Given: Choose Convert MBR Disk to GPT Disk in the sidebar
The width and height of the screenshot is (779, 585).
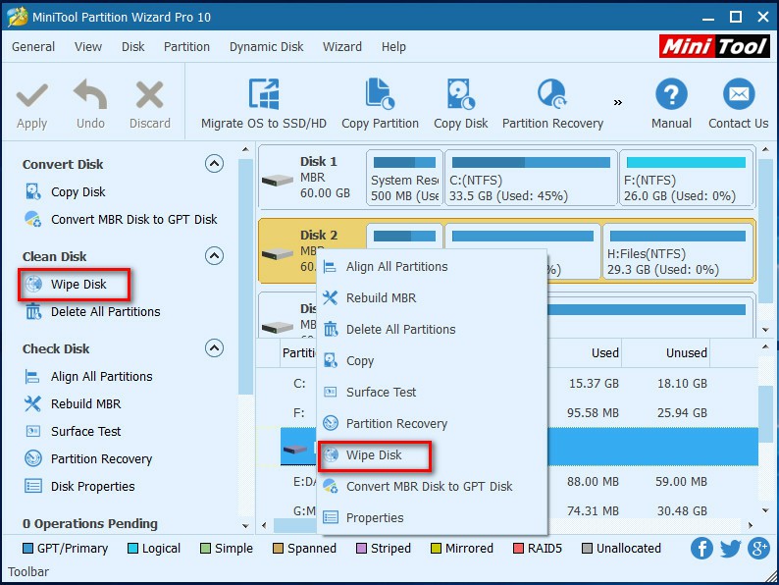Looking at the screenshot, I should click(121, 219).
